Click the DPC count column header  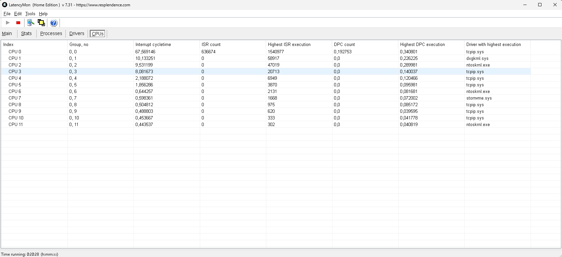365,44
